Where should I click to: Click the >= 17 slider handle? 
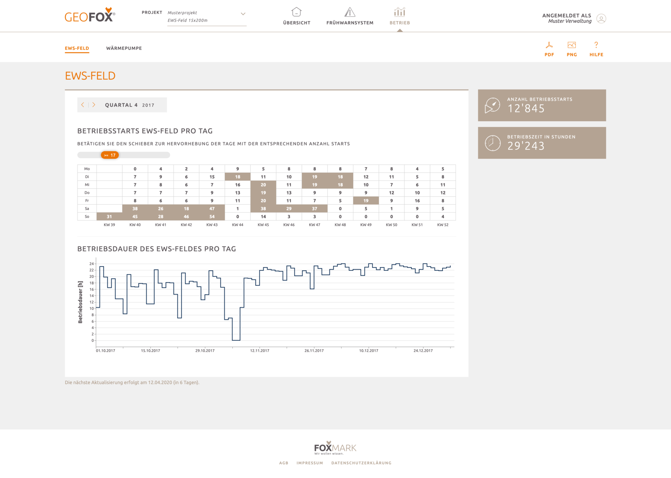110,155
